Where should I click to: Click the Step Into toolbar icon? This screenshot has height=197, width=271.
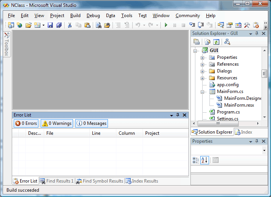tap(192, 25)
